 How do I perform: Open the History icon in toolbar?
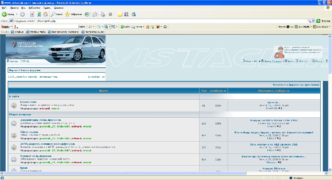coord(87,14)
